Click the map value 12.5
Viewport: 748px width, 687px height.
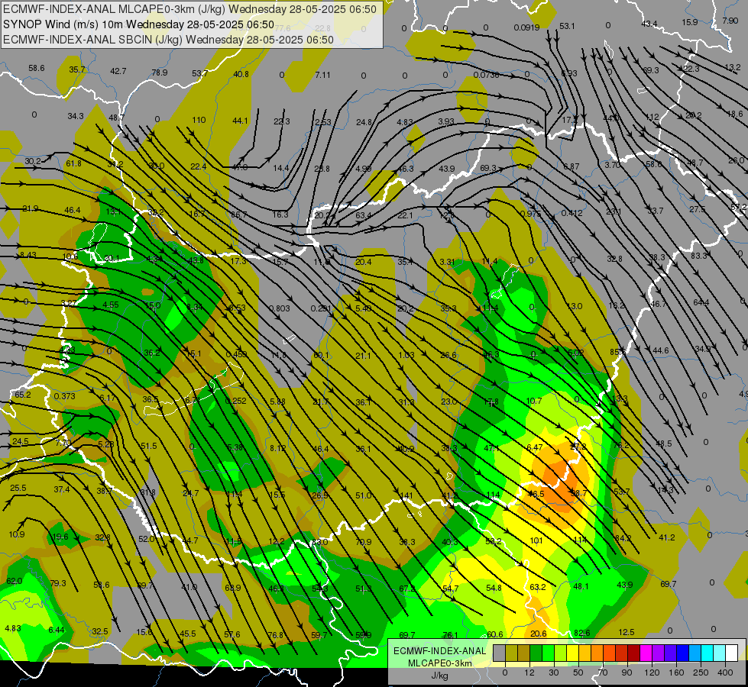[626, 632]
